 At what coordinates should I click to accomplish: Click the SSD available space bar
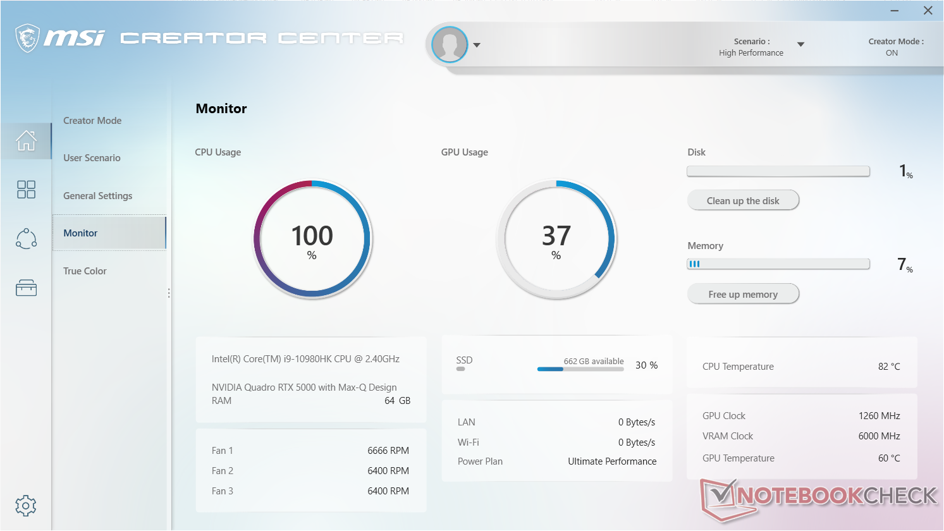pyautogui.click(x=580, y=369)
